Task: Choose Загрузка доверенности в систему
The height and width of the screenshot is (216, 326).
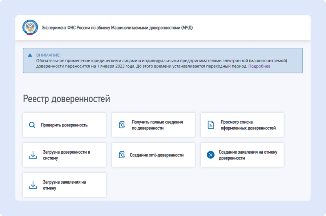Action: click(66, 155)
